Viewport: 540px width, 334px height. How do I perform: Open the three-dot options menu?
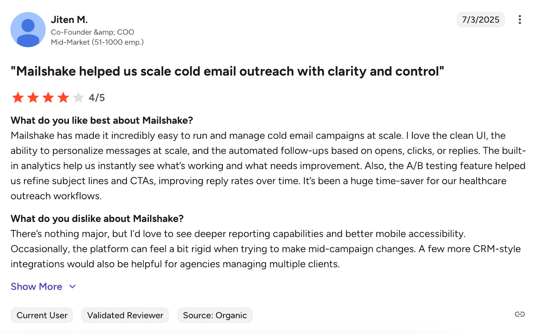pos(519,20)
